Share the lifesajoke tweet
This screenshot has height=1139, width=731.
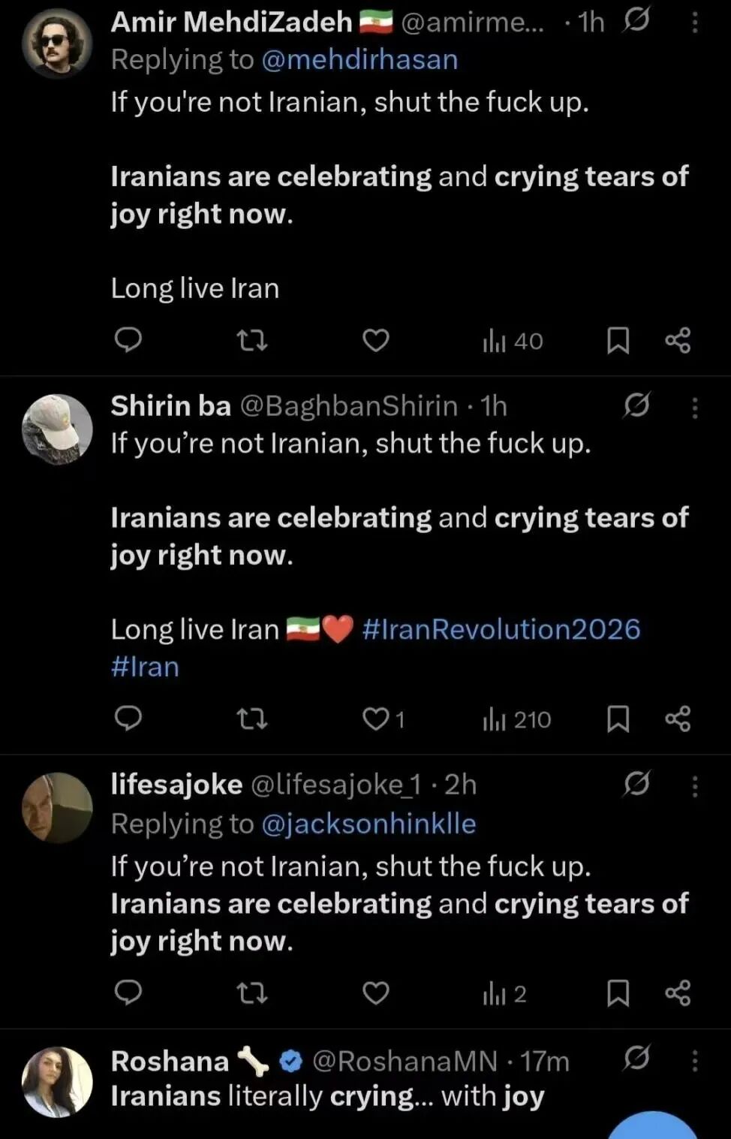[x=678, y=993]
